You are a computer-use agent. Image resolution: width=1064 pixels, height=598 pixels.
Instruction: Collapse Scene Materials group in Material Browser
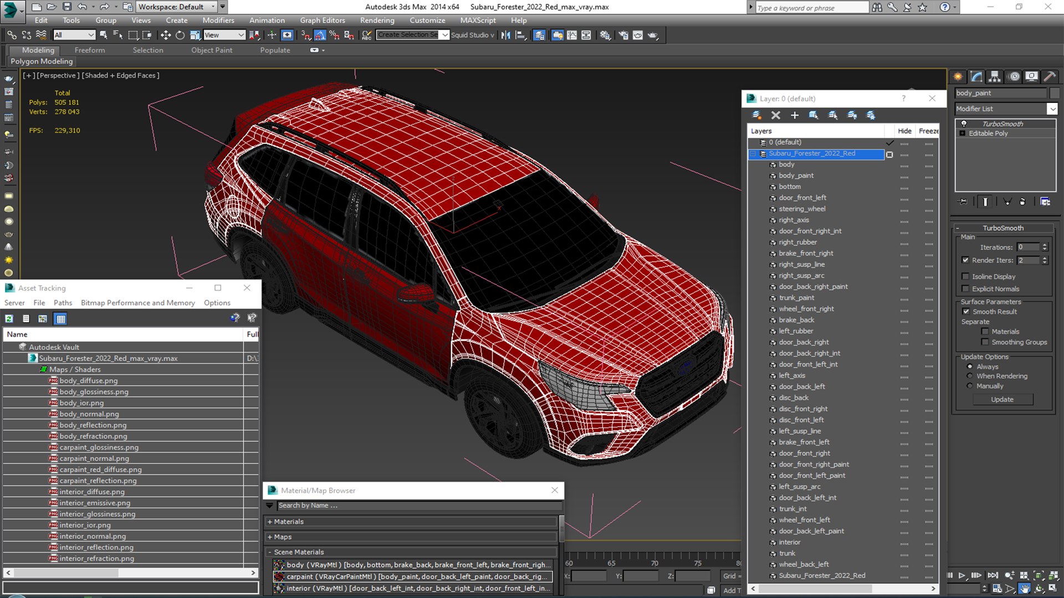click(x=270, y=552)
